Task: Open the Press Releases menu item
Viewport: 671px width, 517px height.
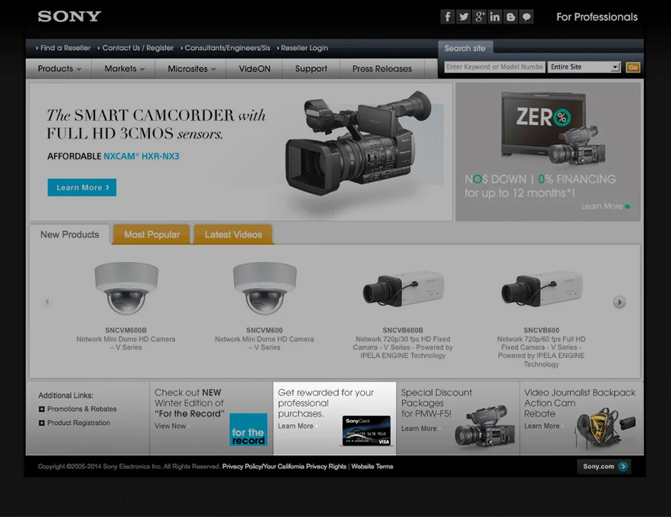Action: pyautogui.click(x=382, y=69)
